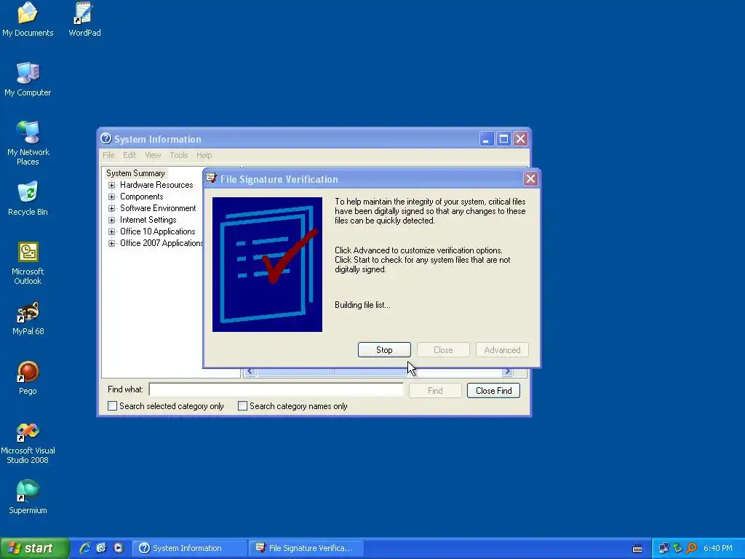The height and width of the screenshot is (559, 745).
Task: Launch Internet Explorer from Quick Launch
Action: [85, 548]
